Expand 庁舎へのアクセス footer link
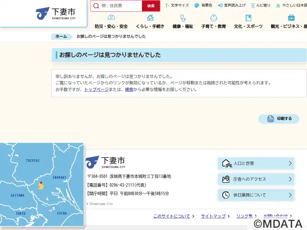This screenshot has height=230, width=307. [x=256, y=179]
